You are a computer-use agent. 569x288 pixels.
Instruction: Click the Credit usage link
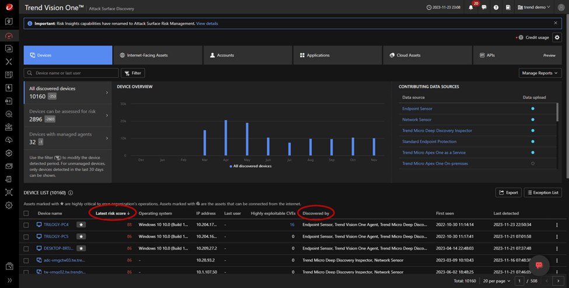(x=537, y=37)
